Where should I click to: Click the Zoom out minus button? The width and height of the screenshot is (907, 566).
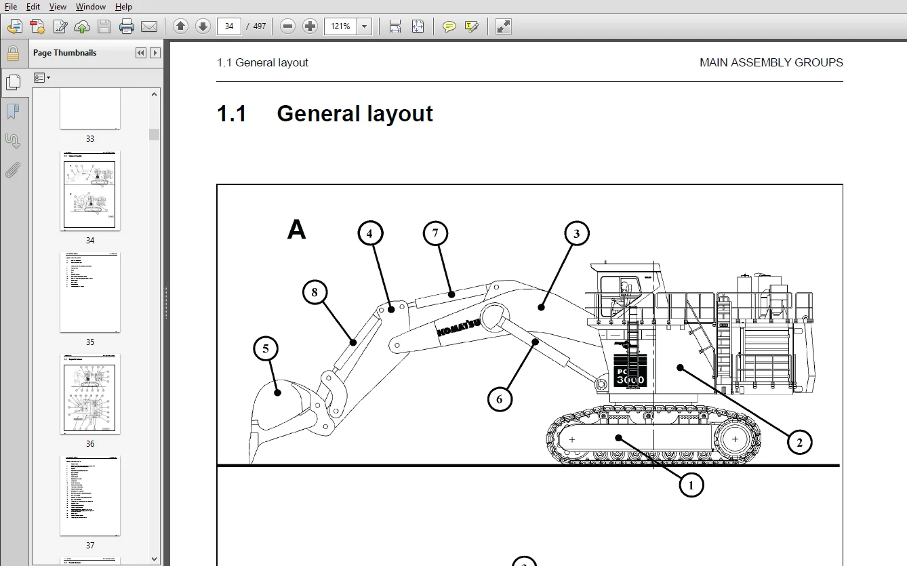287,26
